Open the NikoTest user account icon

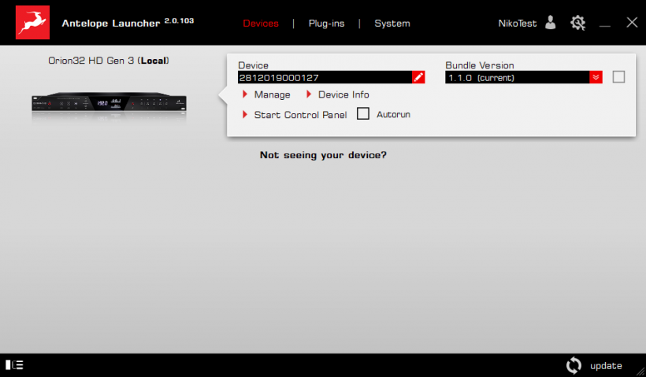click(551, 23)
